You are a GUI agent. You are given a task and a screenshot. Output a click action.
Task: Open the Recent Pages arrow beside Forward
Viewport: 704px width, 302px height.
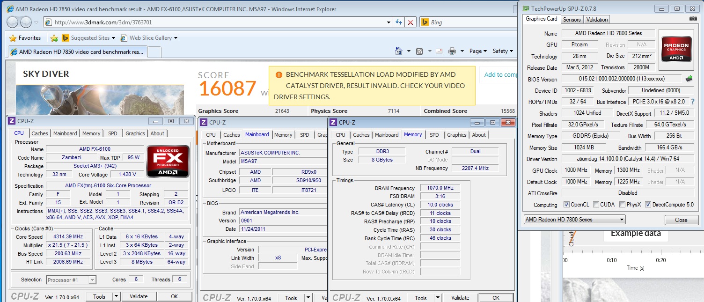[37, 22]
